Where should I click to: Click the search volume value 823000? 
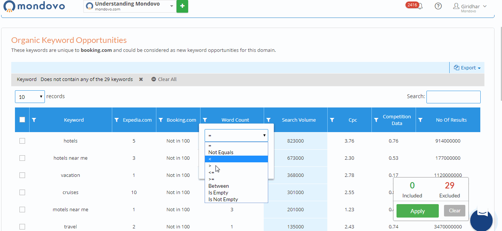coord(296,141)
